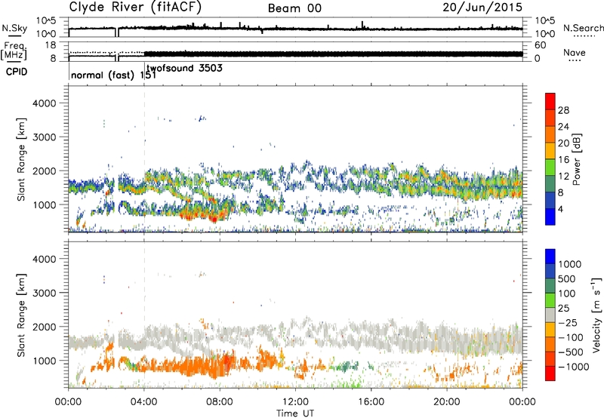Click the 'Velocity [m s-1]' color bar label
The image size is (604, 418).
(596, 315)
